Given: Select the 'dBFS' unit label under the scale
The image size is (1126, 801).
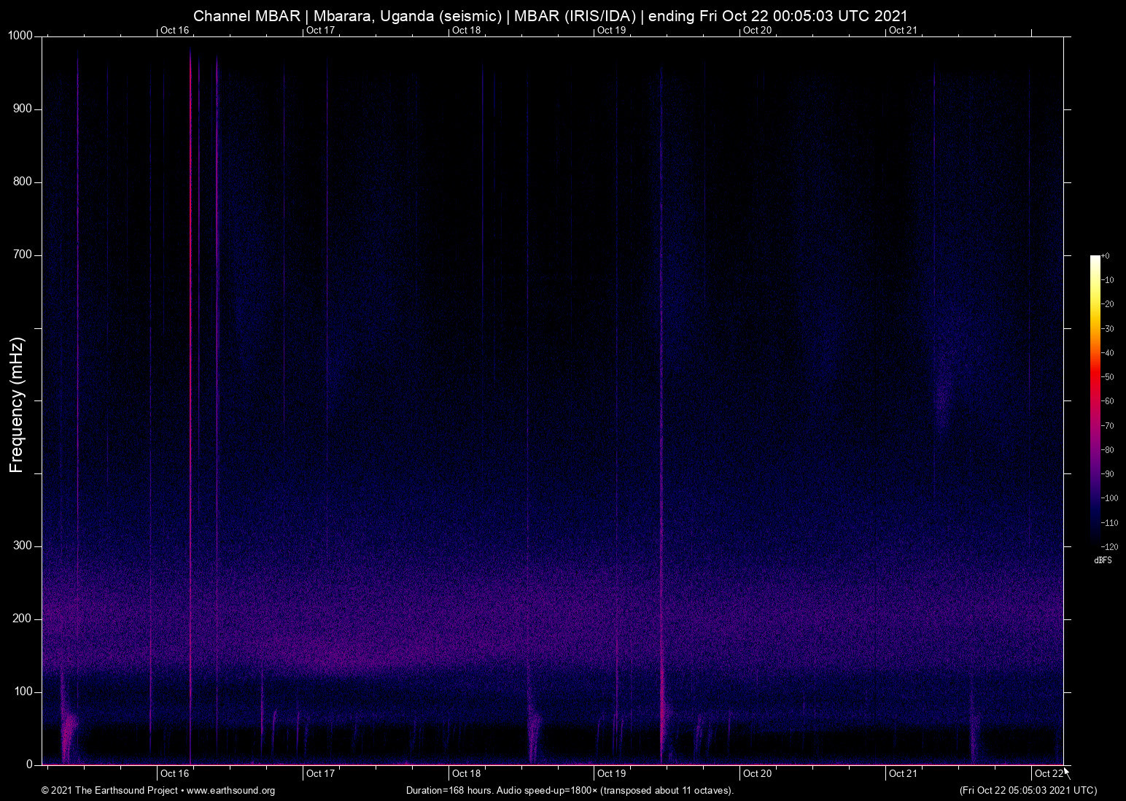Looking at the screenshot, I should 1103,560.
